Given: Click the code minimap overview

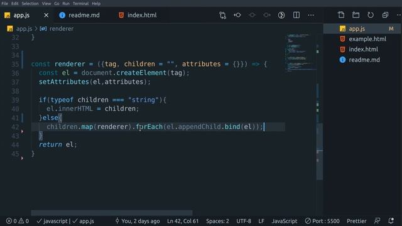Looking at the screenshot, I should pyautogui.click(x=300, y=53).
